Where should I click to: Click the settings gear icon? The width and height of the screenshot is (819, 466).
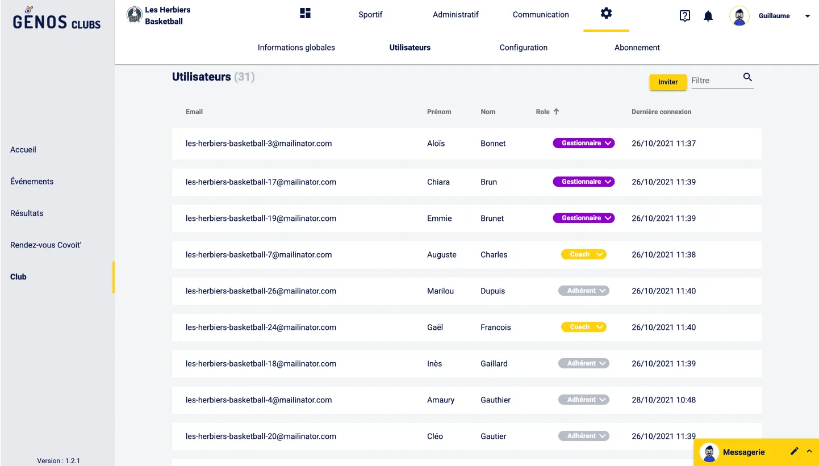[606, 14]
